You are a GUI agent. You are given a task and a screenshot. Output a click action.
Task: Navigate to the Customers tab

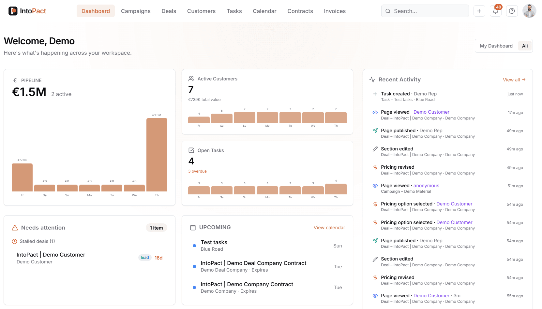[201, 11]
